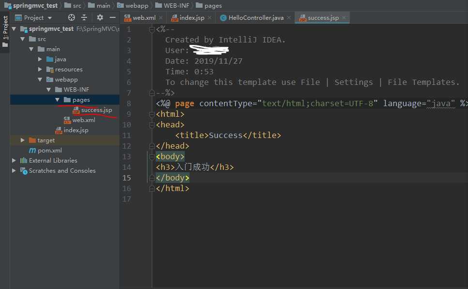Click the collapse all icon in Project panel

tap(84, 17)
